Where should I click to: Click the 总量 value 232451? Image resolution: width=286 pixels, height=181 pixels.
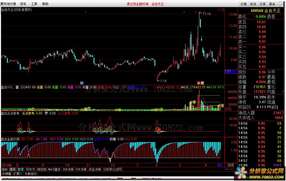[259, 87]
